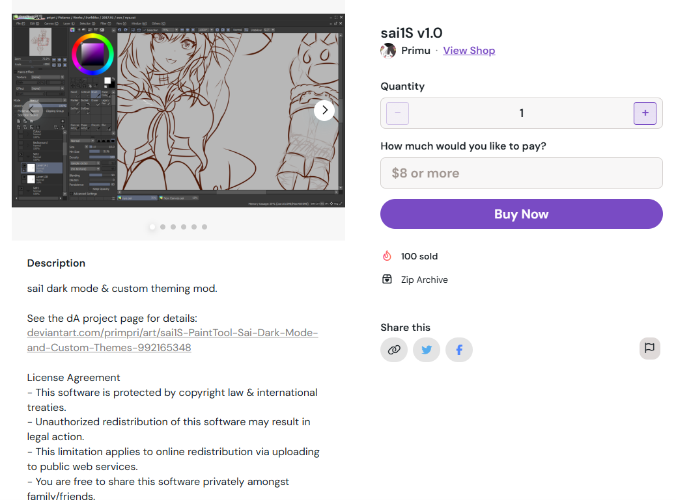The width and height of the screenshot is (676, 500).
Task: Click the Description heading
Action: pyautogui.click(x=56, y=263)
